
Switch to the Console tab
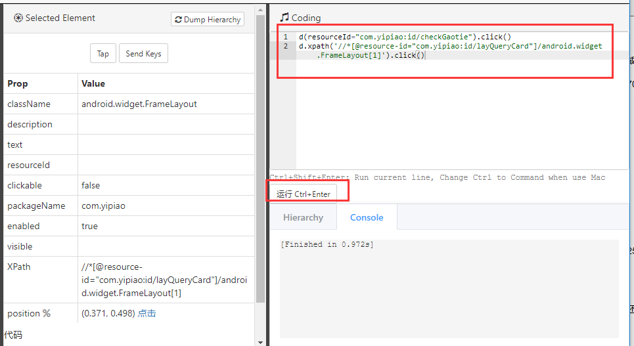point(367,217)
